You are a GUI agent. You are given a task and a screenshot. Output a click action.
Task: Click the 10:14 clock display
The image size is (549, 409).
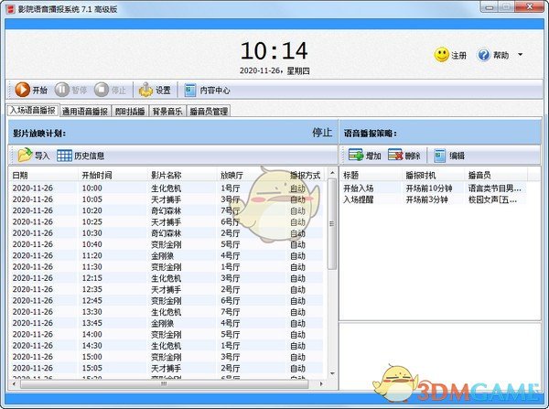click(x=274, y=50)
